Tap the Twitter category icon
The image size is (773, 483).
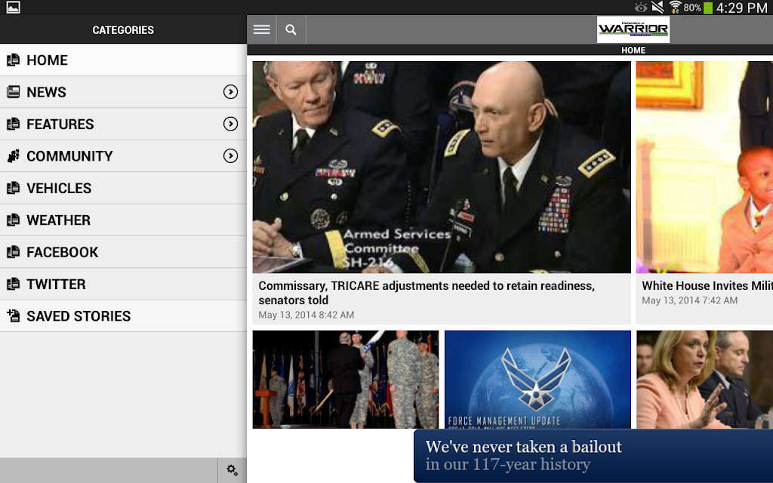pyautogui.click(x=14, y=284)
